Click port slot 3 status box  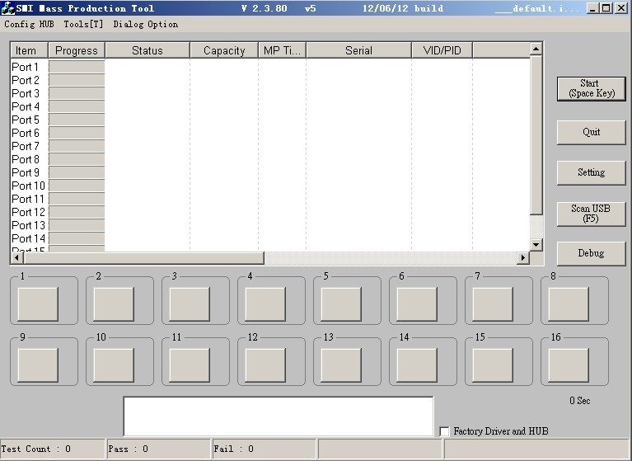pos(190,304)
